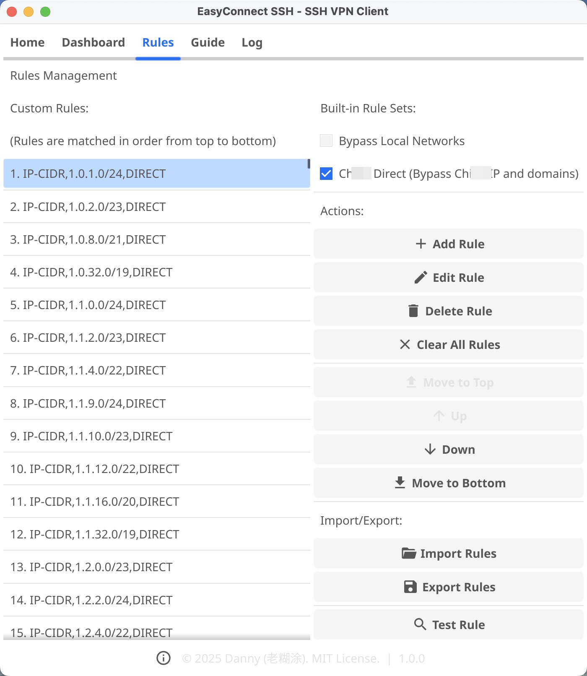
Task: Click the MIT License copyright text
Action: [x=281, y=658]
